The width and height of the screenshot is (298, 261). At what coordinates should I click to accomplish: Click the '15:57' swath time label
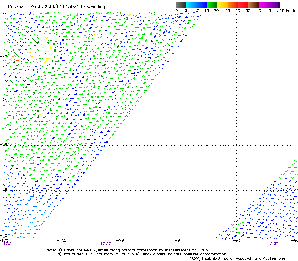click(x=273, y=244)
